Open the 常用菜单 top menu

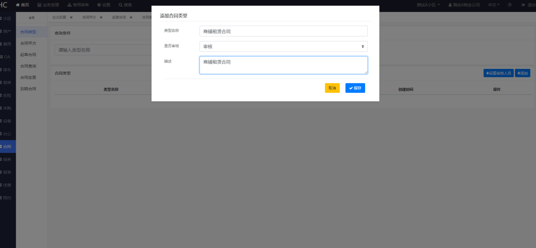click(78, 5)
